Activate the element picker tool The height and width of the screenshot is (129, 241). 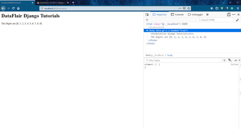(x=147, y=14)
